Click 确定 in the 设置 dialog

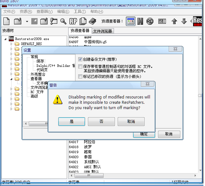[144, 135]
